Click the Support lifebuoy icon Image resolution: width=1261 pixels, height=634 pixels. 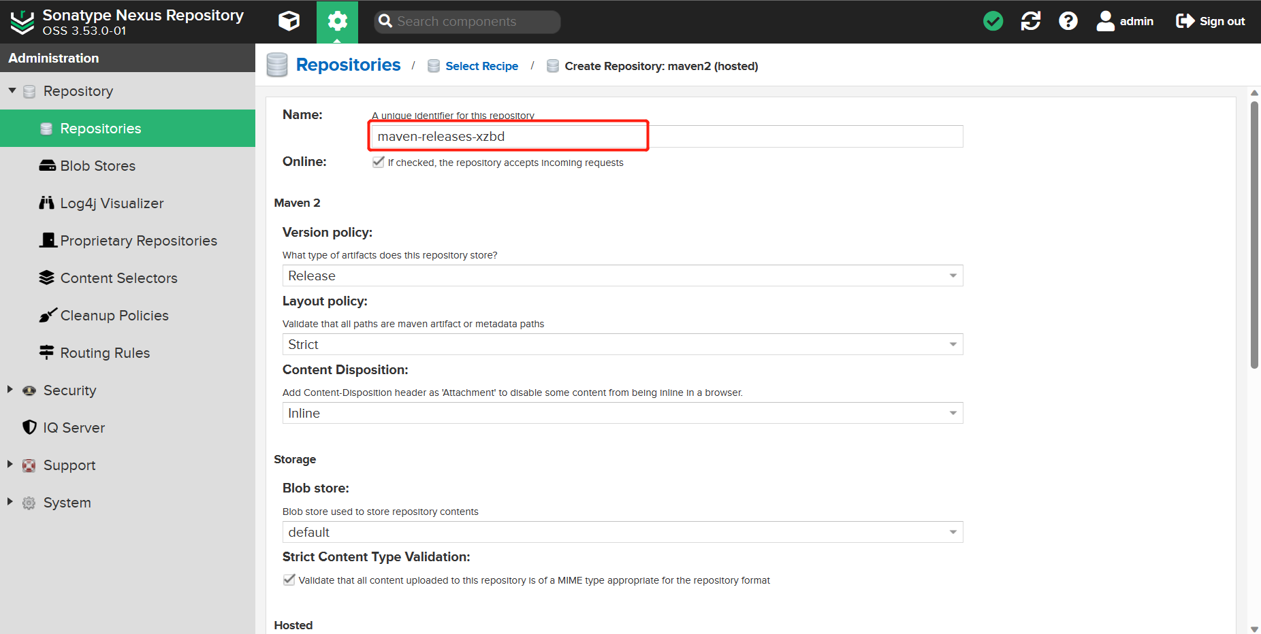point(29,465)
